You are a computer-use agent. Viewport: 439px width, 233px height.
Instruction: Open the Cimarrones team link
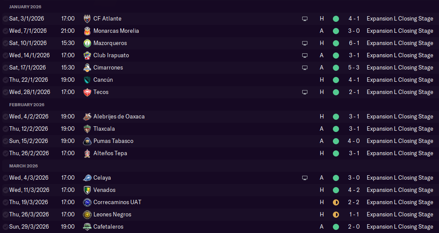coord(108,68)
